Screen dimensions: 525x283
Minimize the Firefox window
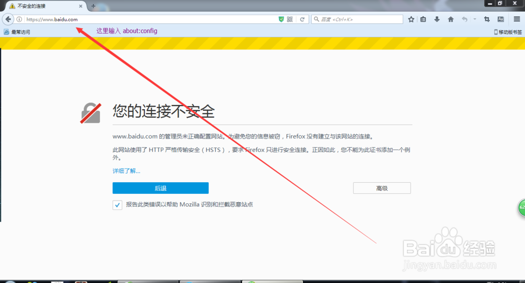pos(490,3)
